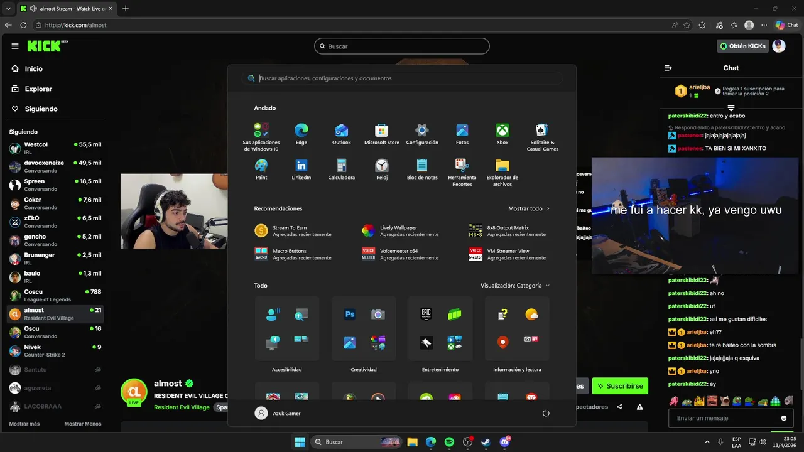Open recommended 8x8 Output Matrix
The height and width of the screenshot is (452, 804).
pos(508,231)
